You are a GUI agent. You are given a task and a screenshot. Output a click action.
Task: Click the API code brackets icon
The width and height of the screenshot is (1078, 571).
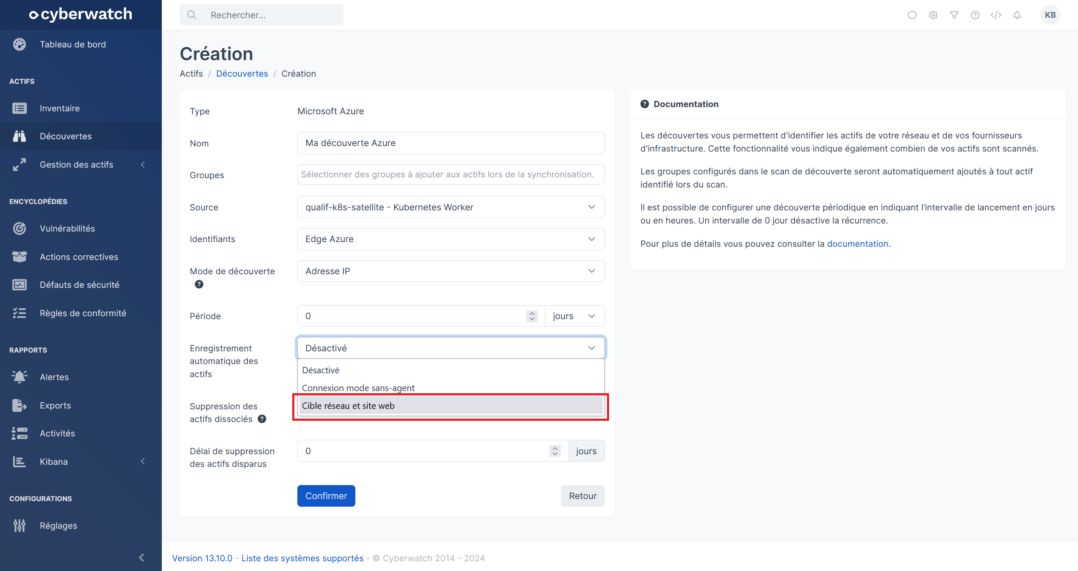pyautogui.click(x=996, y=15)
